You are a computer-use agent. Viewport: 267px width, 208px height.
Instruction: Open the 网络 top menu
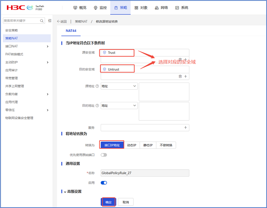pos(161,8)
